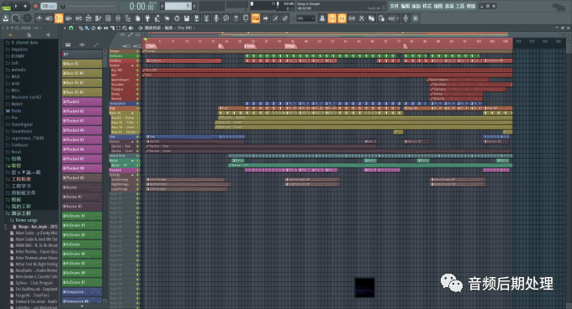
Task: Click the paste clipboard icon
Action: tap(381, 18)
